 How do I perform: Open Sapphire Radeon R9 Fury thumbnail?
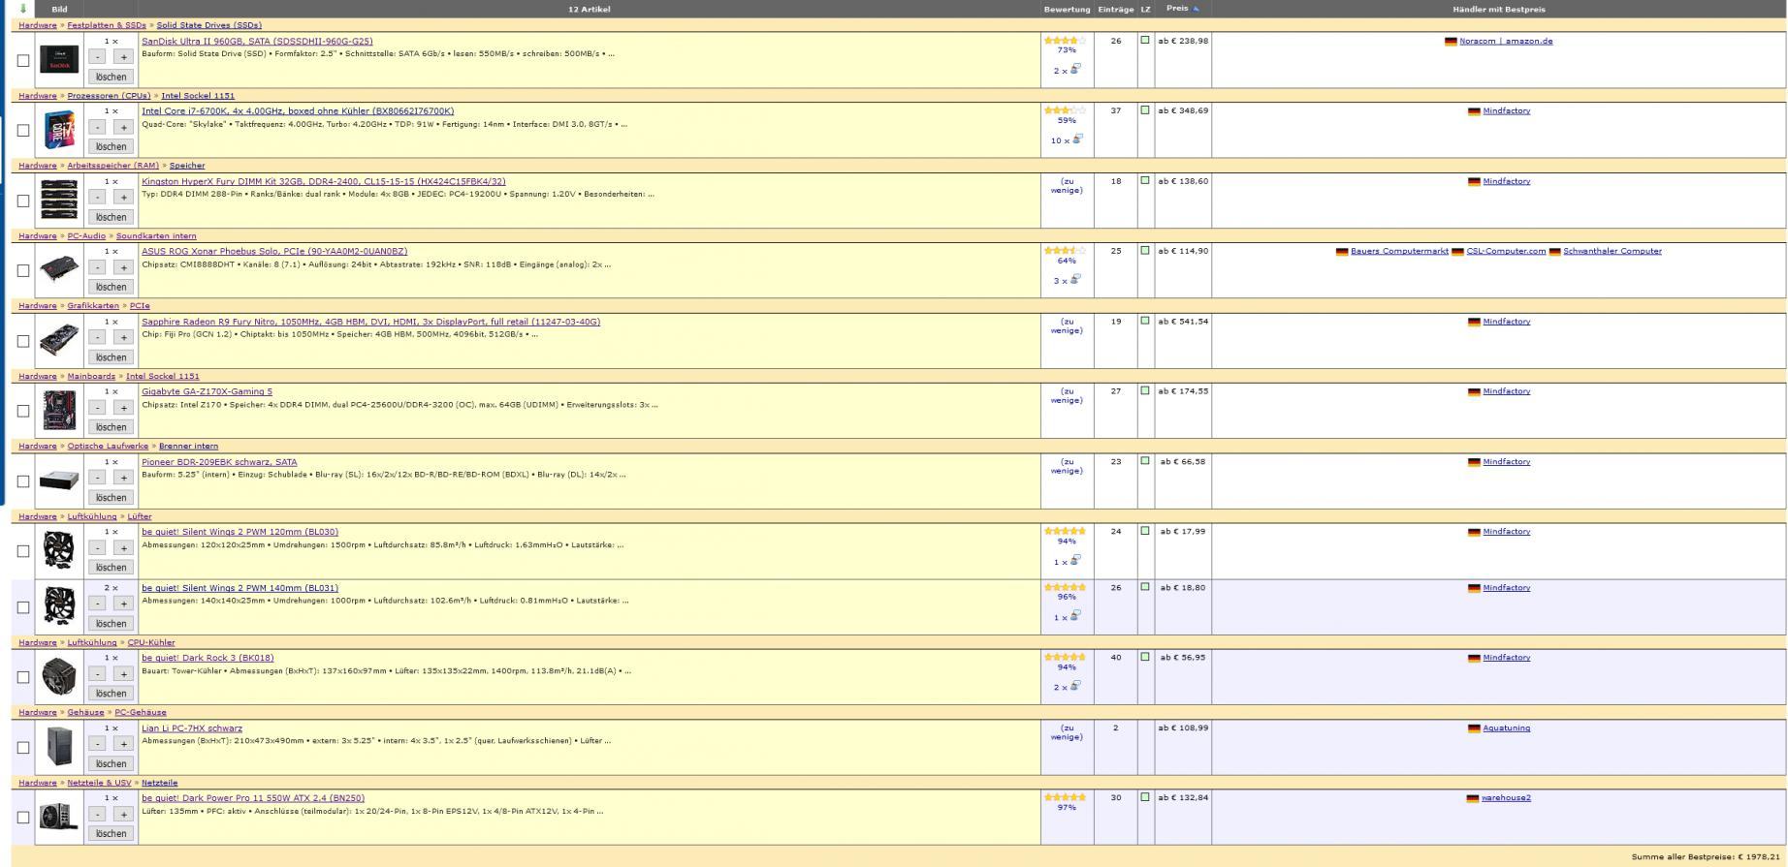click(x=59, y=340)
